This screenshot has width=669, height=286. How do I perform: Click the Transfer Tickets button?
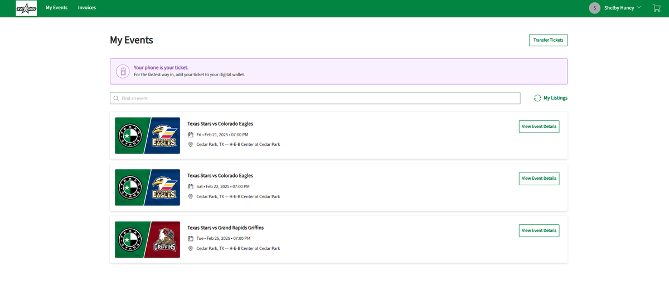[x=548, y=40]
